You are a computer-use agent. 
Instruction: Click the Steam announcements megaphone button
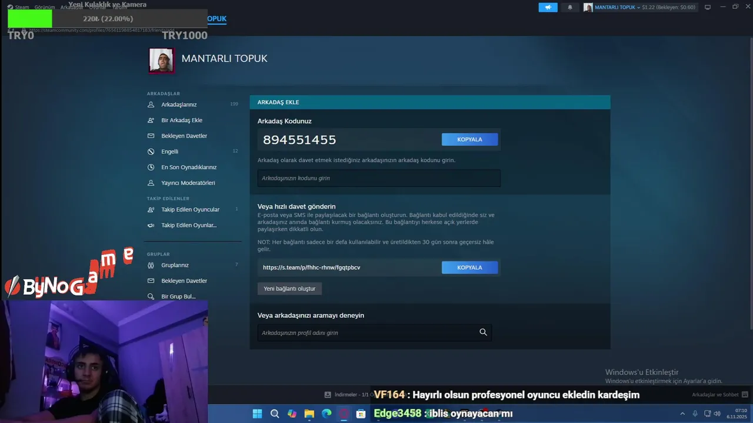(548, 7)
